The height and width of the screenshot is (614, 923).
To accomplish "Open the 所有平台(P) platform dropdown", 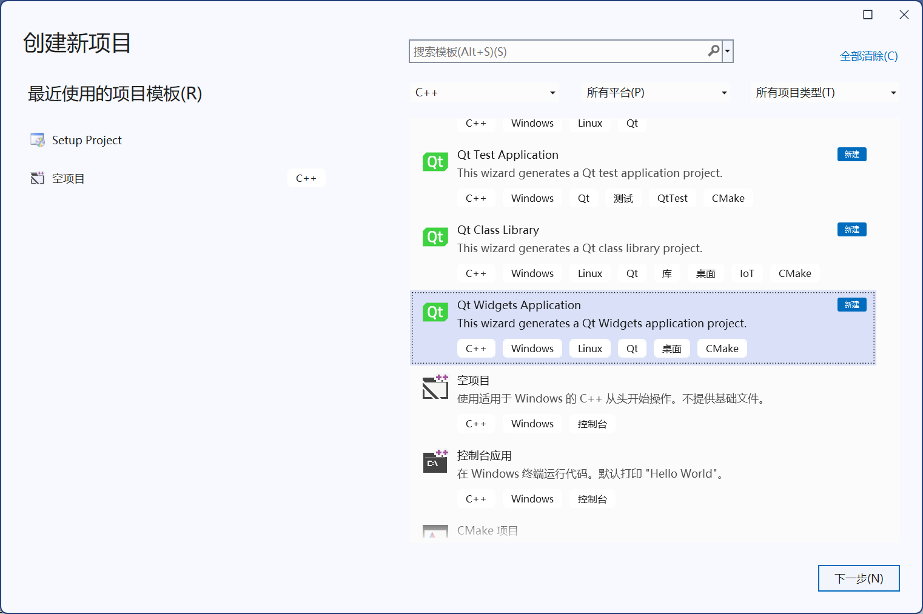I will [x=656, y=93].
